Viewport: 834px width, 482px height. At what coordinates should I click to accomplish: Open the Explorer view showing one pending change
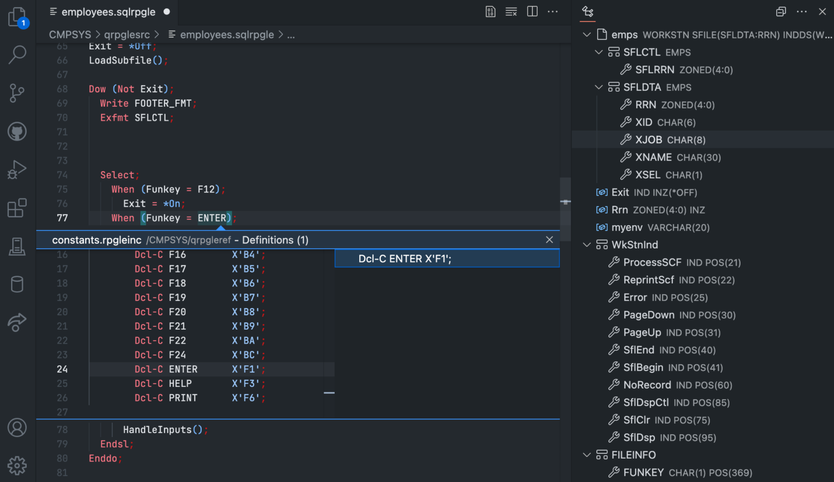click(x=17, y=17)
